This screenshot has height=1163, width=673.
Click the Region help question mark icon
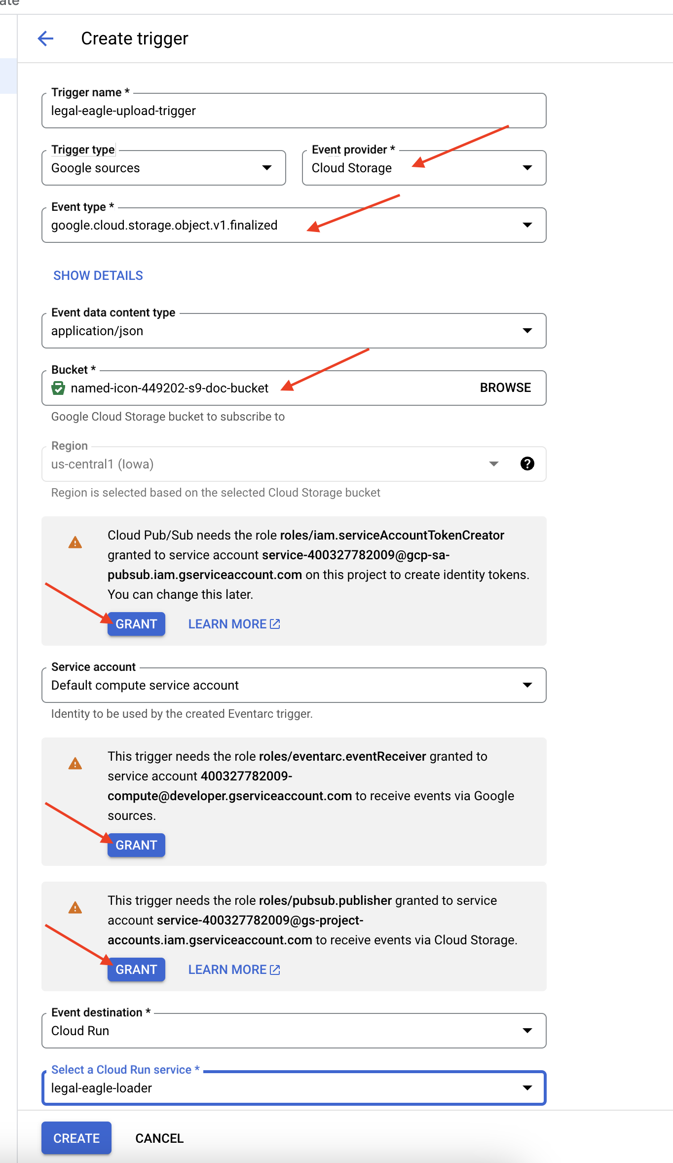tap(527, 464)
